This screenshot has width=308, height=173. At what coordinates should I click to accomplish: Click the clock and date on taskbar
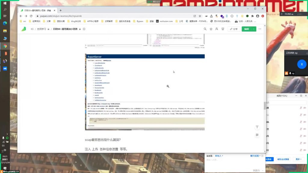[x=5, y=159]
